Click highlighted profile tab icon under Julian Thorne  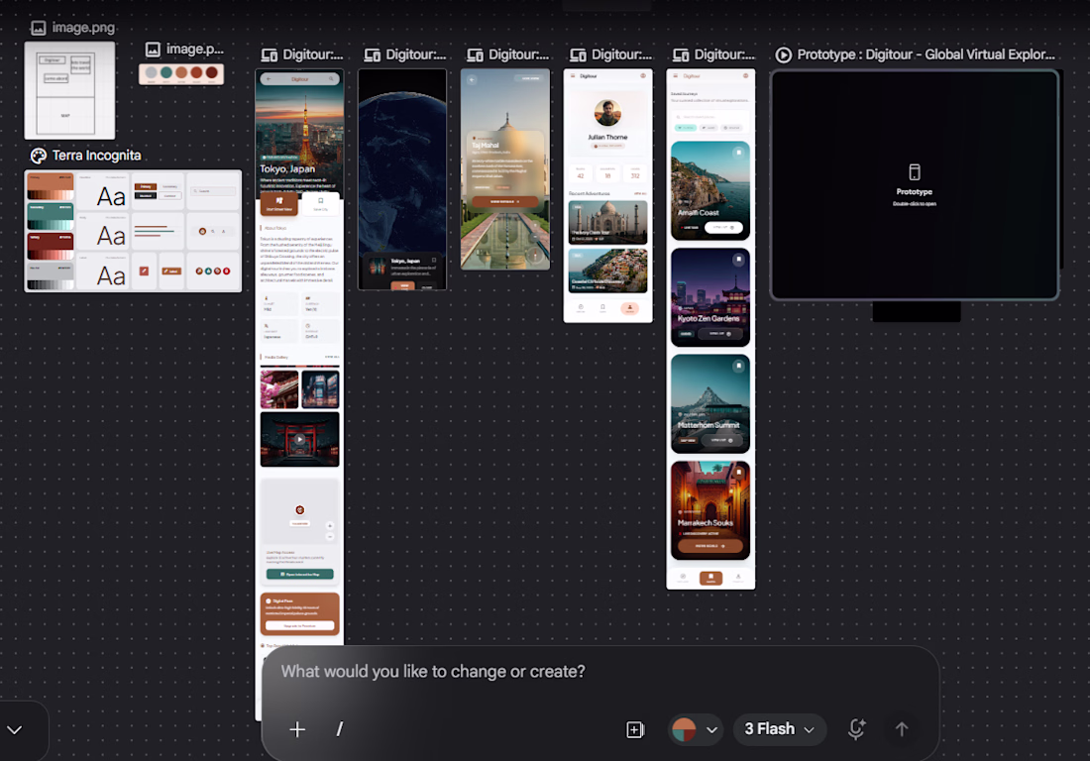tap(630, 308)
